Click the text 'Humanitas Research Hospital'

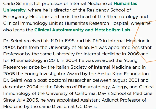(97, 23)
